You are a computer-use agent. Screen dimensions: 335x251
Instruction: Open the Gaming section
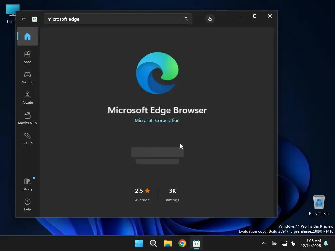point(27,77)
